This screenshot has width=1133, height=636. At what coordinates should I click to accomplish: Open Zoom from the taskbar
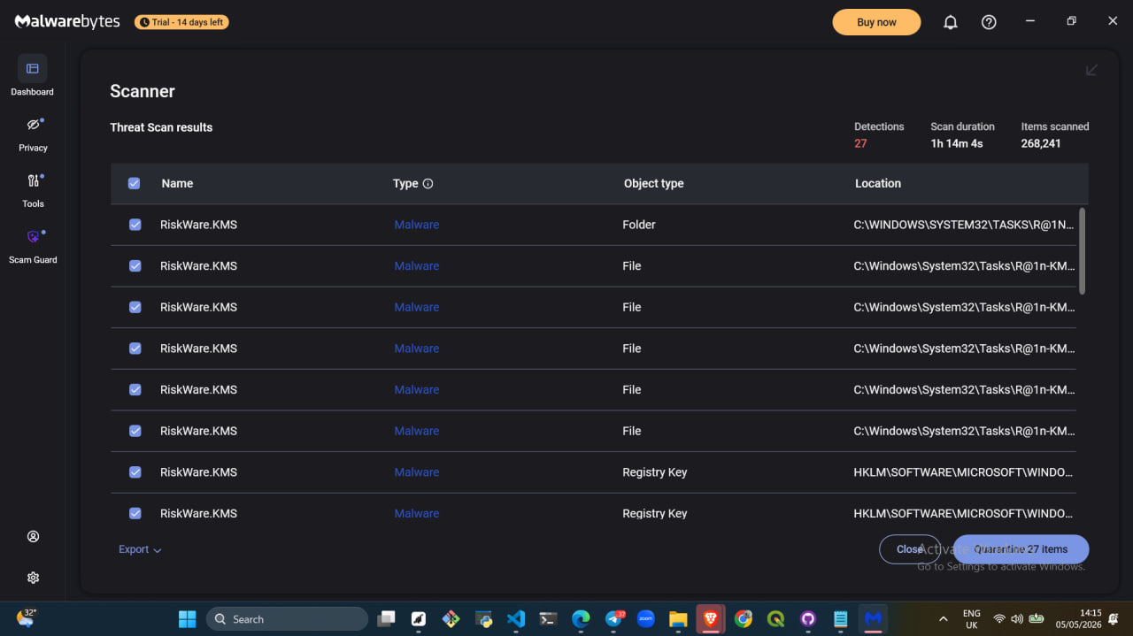click(646, 619)
